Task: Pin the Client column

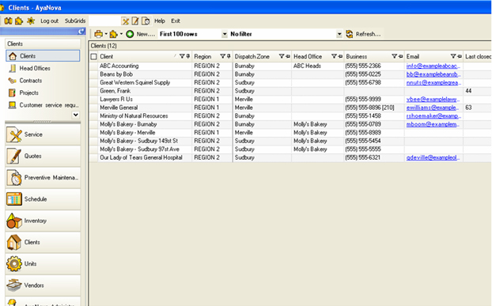Action: click(x=188, y=56)
